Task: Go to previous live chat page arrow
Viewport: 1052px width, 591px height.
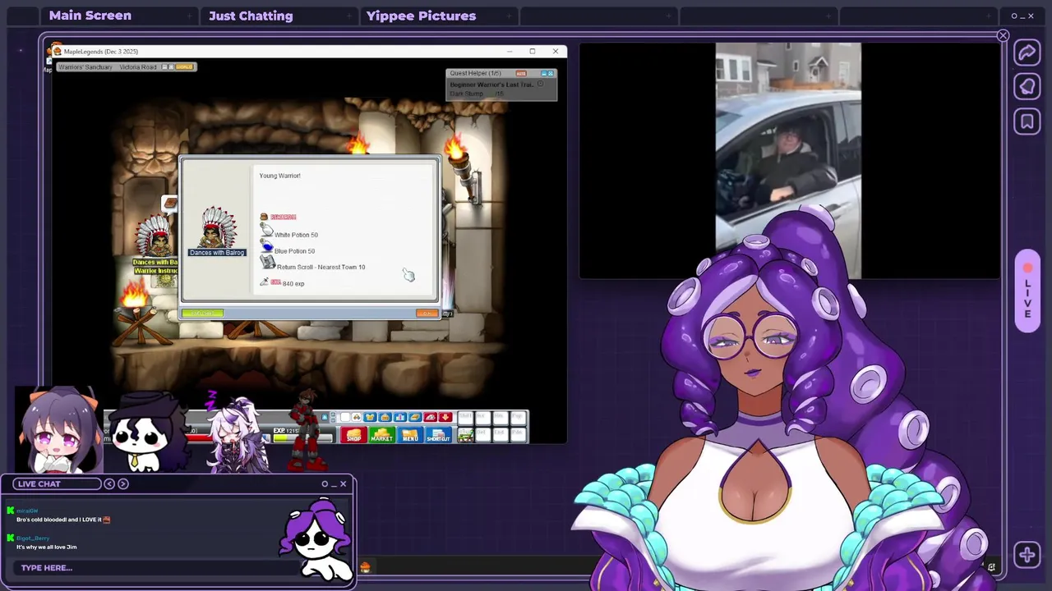Action: pyautogui.click(x=109, y=483)
